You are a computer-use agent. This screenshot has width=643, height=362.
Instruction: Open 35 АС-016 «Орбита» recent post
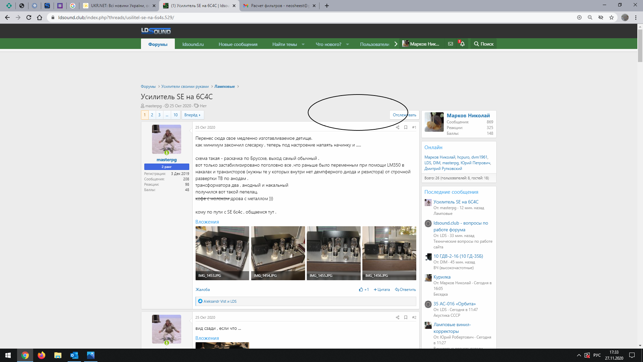[x=454, y=304]
